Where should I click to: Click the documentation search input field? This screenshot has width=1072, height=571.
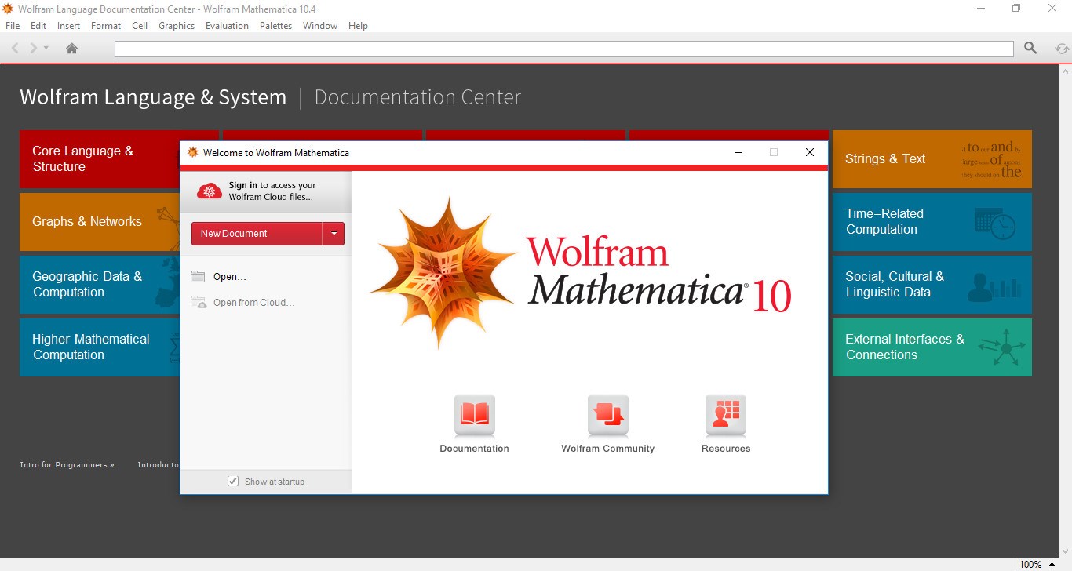point(563,49)
